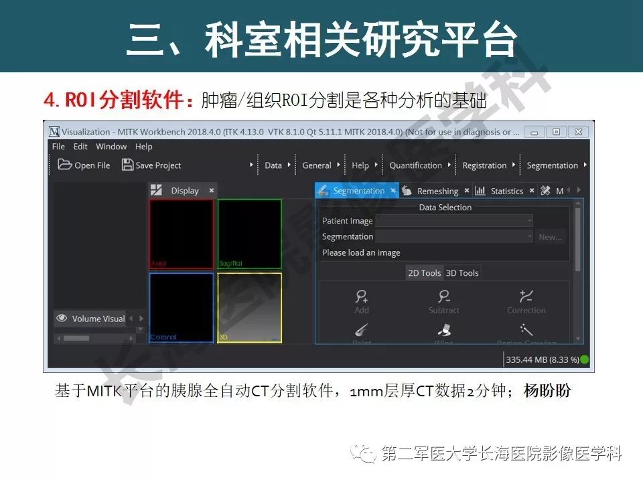
Task: Click the Sagittal view pane
Action: pos(250,234)
